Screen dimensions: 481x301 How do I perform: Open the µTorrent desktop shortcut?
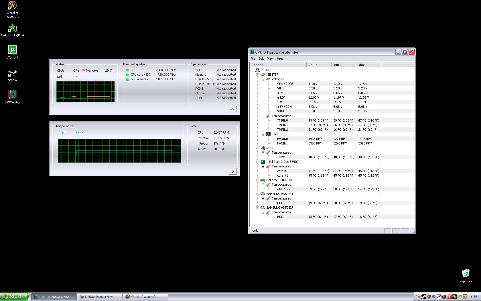[12, 52]
